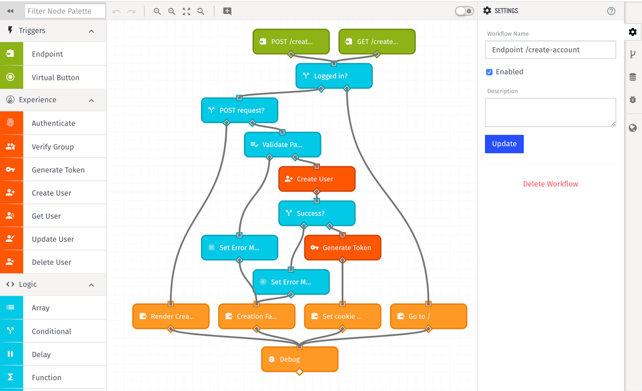Select the Render Crea... reply node

(x=171, y=316)
